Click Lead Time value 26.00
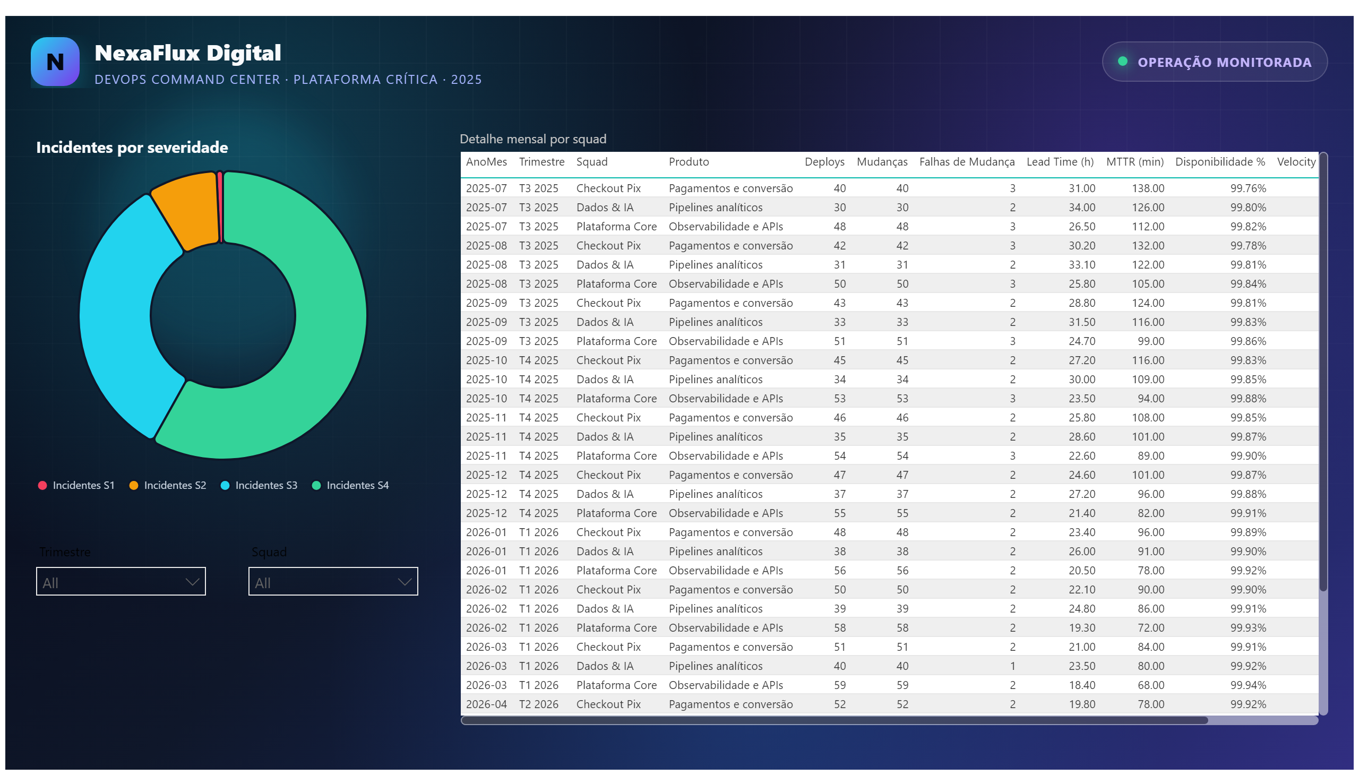The height and width of the screenshot is (775, 1359). click(x=1082, y=552)
